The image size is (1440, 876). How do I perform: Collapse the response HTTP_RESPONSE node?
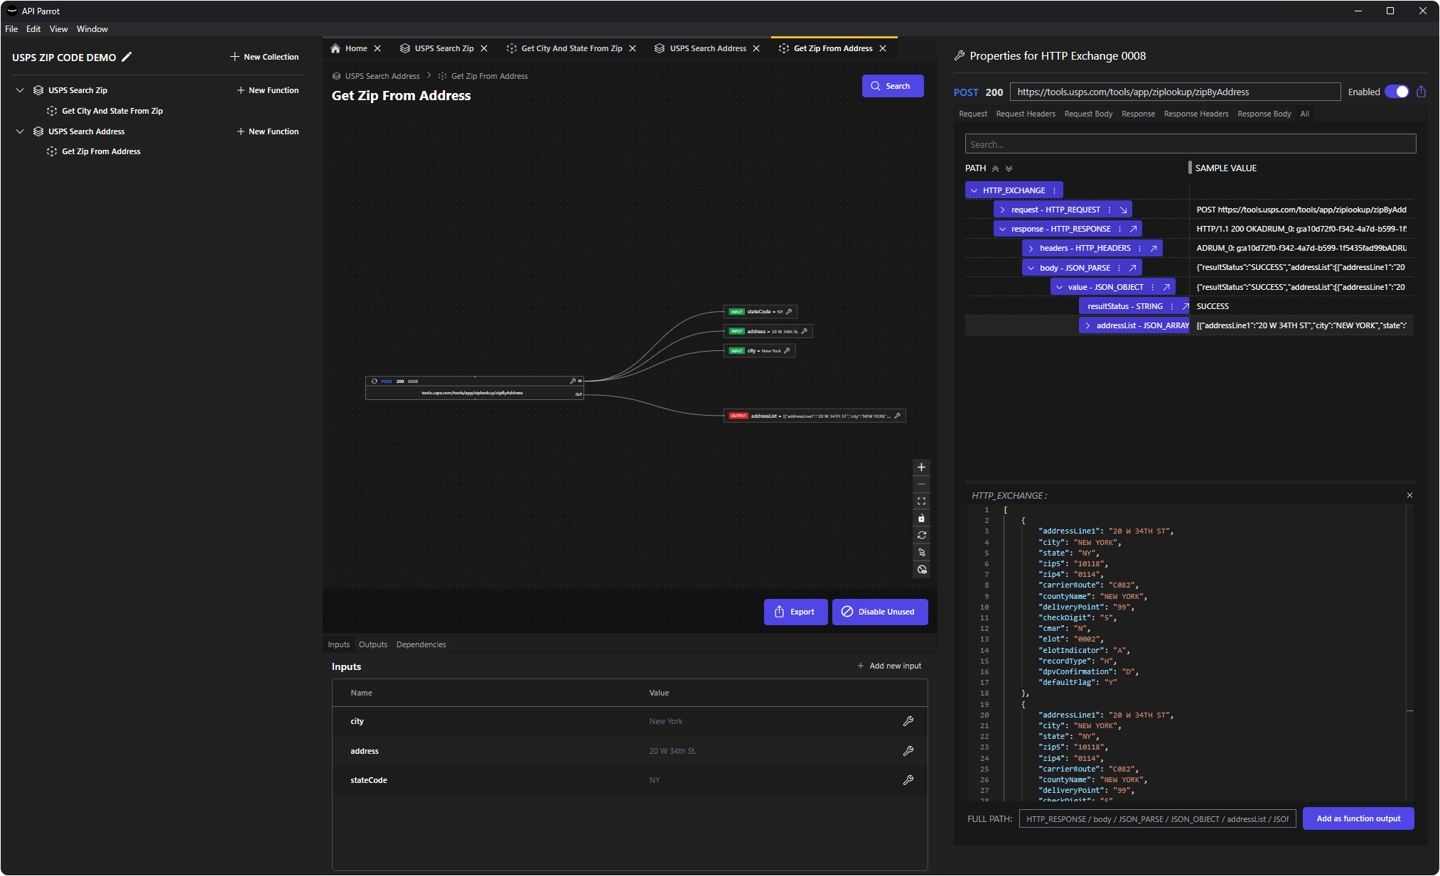[1002, 229]
